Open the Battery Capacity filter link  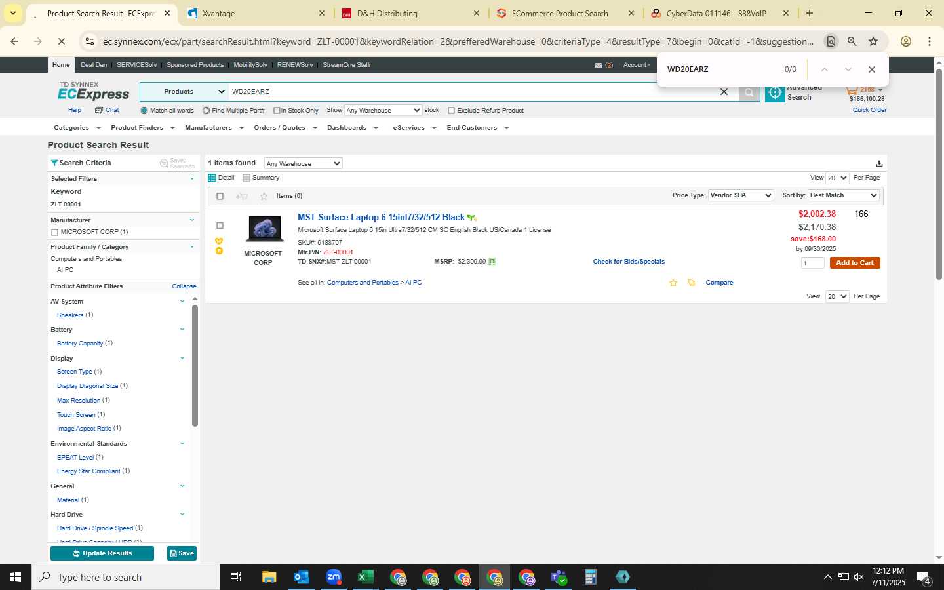click(80, 344)
